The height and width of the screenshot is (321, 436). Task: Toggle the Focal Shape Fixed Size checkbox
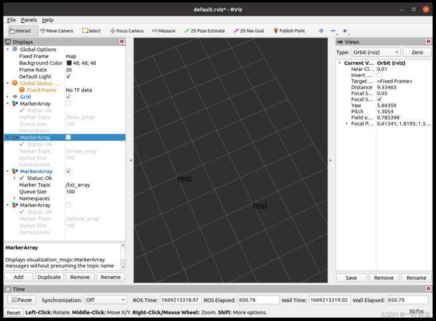[x=380, y=99]
